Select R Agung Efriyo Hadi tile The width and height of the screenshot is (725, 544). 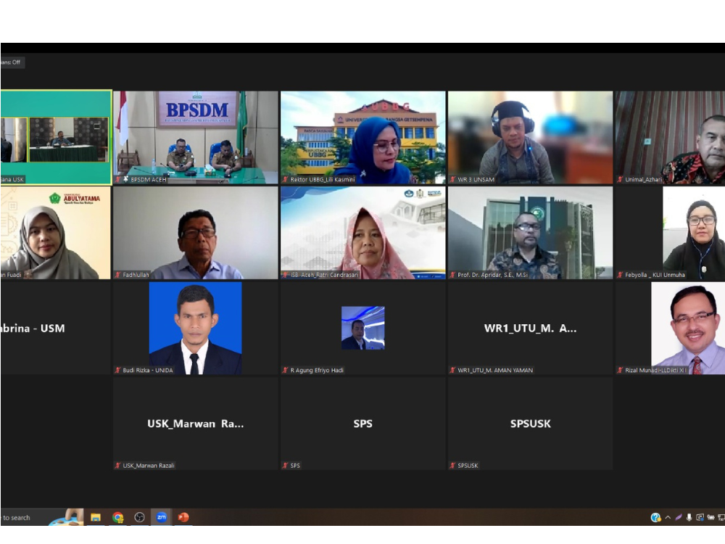(363, 329)
